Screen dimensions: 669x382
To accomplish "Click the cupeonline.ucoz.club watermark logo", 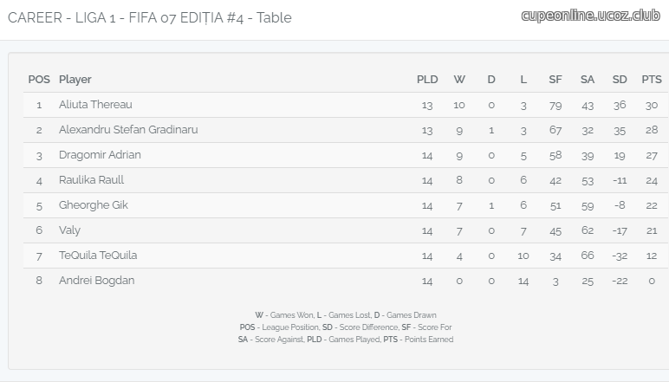I will tap(590, 16).
